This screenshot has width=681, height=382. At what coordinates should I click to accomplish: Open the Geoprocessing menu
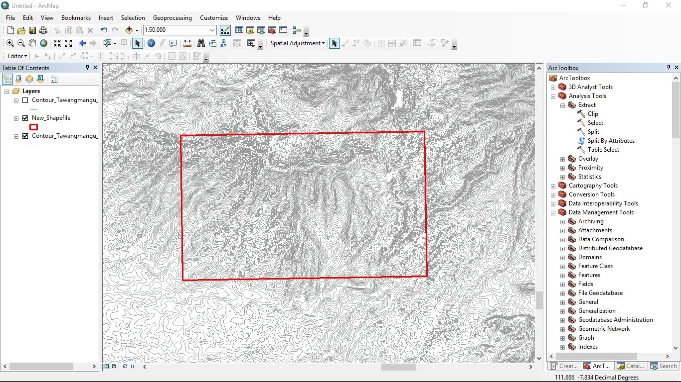pyautogui.click(x=172, y=17)
